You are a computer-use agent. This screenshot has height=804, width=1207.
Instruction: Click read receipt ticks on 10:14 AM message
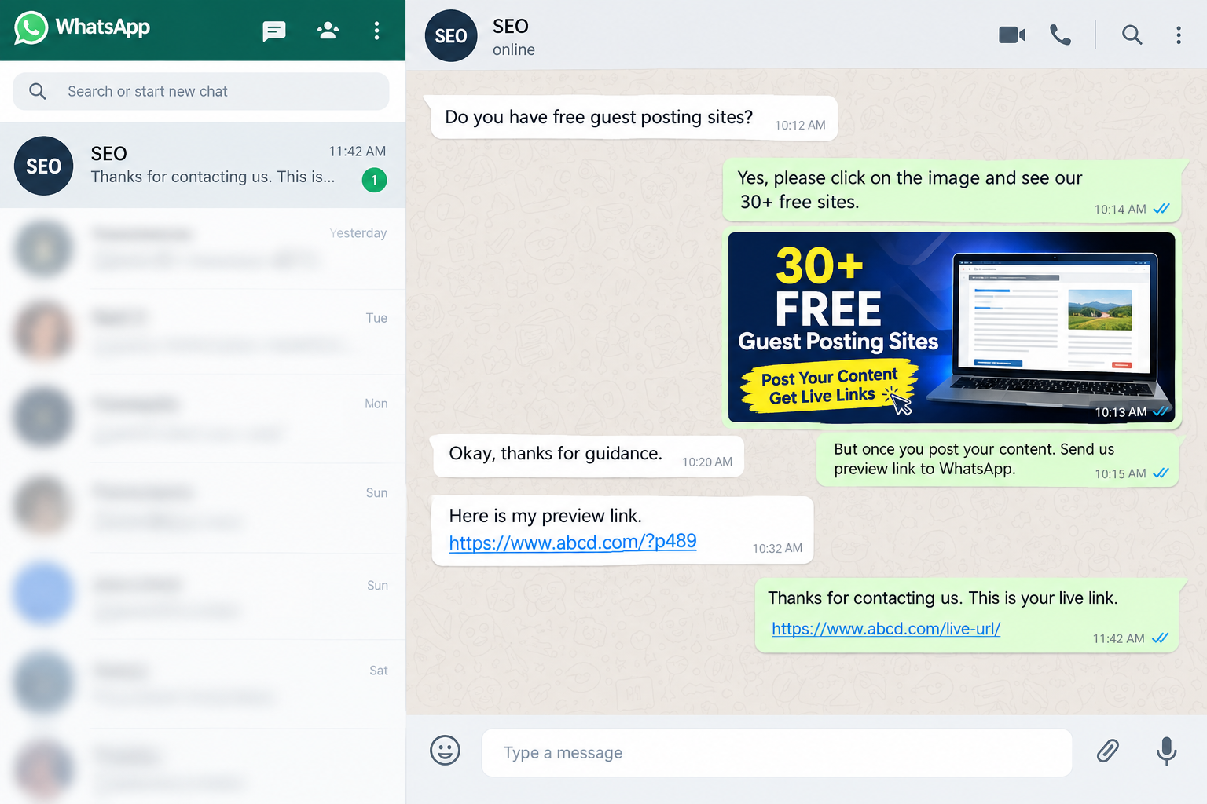[1161, 209]
